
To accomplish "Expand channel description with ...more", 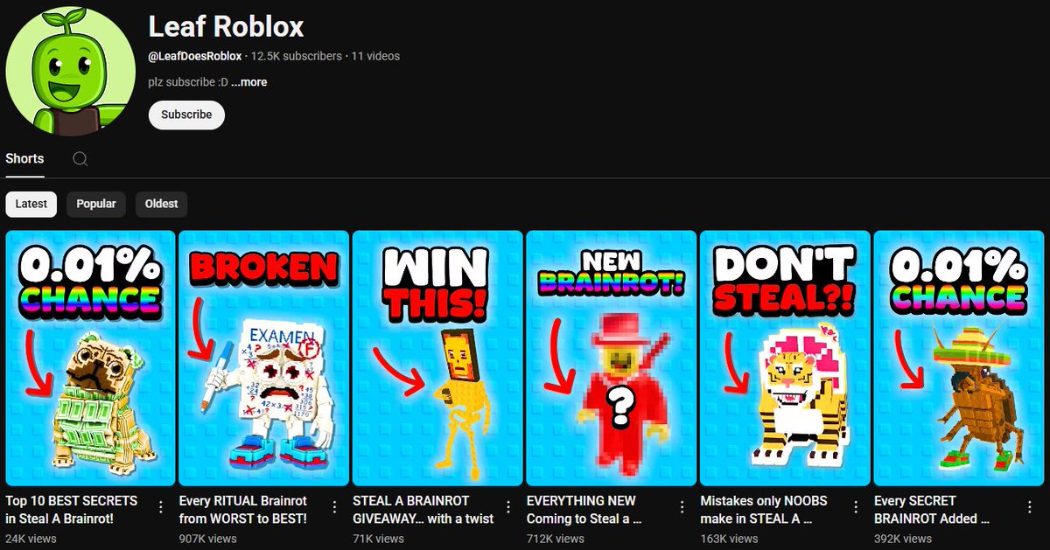I will tap(249, 82).
